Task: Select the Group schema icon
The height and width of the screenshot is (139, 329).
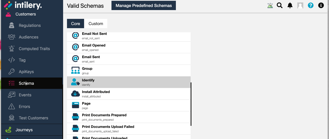Action: coord(76,71)
